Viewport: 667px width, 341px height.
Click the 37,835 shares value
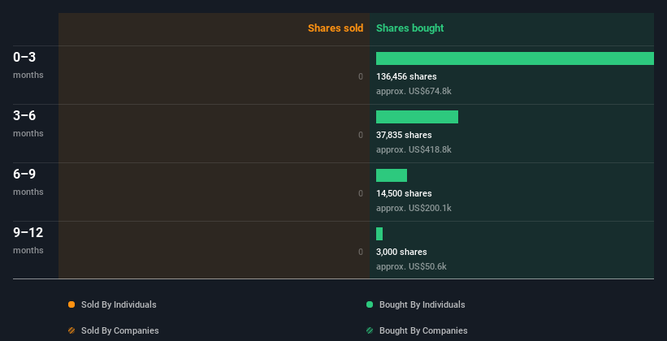(404, 135)
